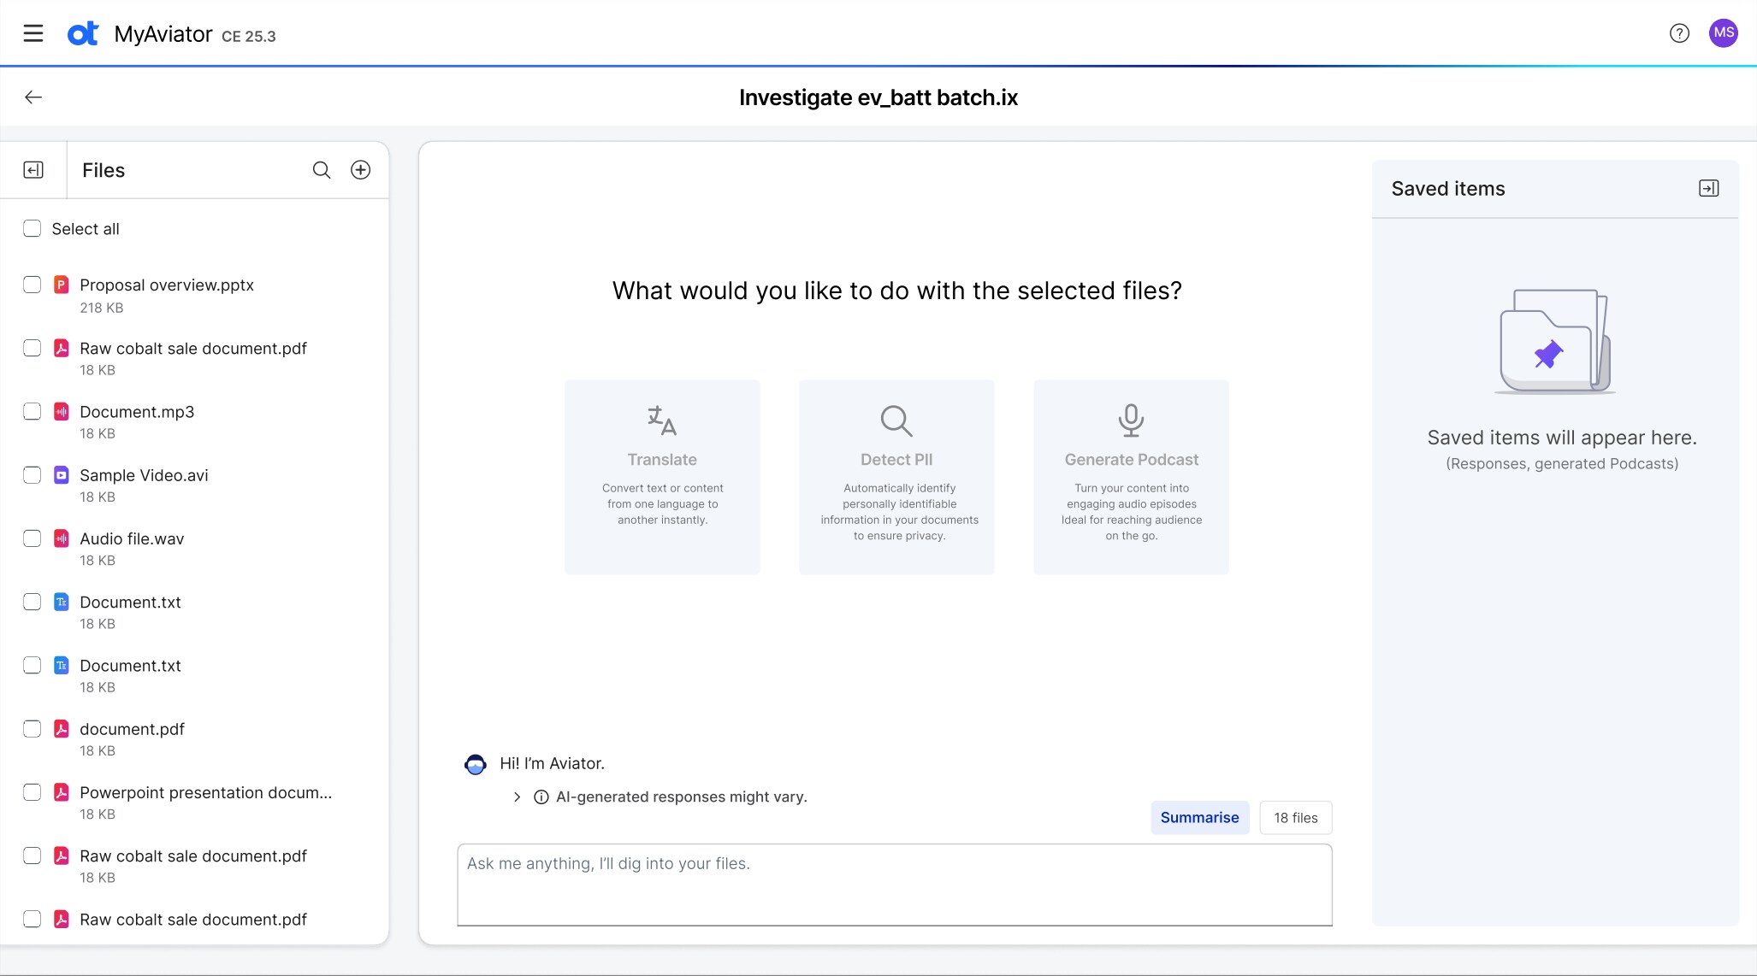1757x976 pixels.
Task: Open the hamburger main menu
Action: coord(33,33)
